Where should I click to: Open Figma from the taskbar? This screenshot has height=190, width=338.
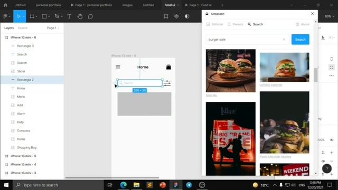tap(176, 185)
